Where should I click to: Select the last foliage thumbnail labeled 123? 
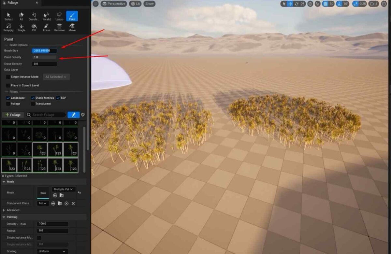[x=71, y=165]
